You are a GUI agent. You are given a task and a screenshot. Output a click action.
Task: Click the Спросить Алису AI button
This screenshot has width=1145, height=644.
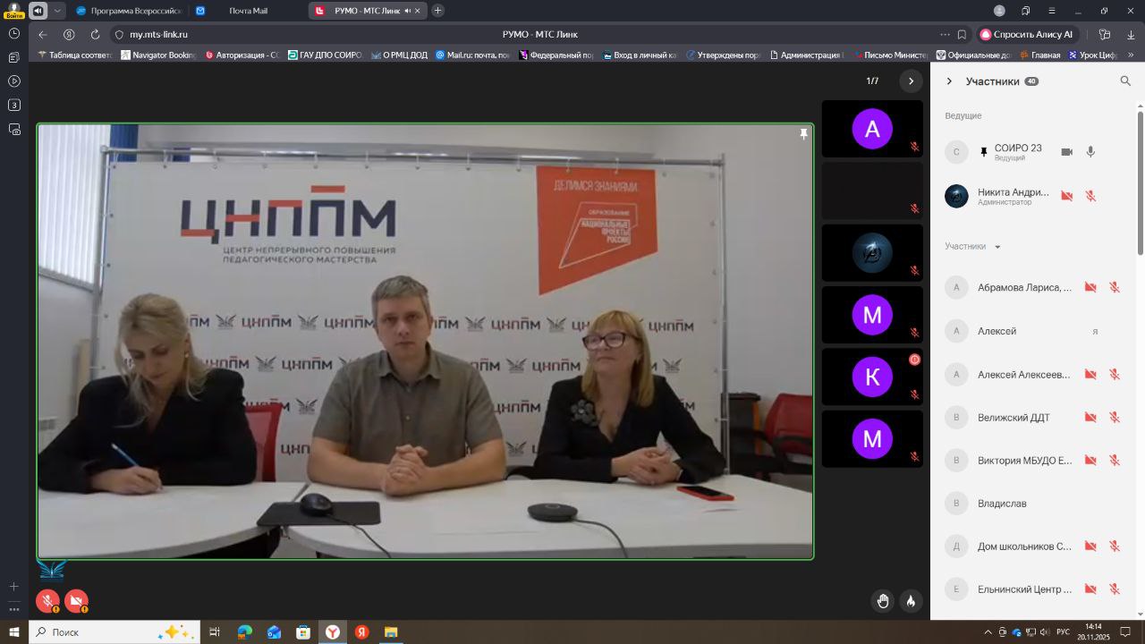coord(1027,35)
